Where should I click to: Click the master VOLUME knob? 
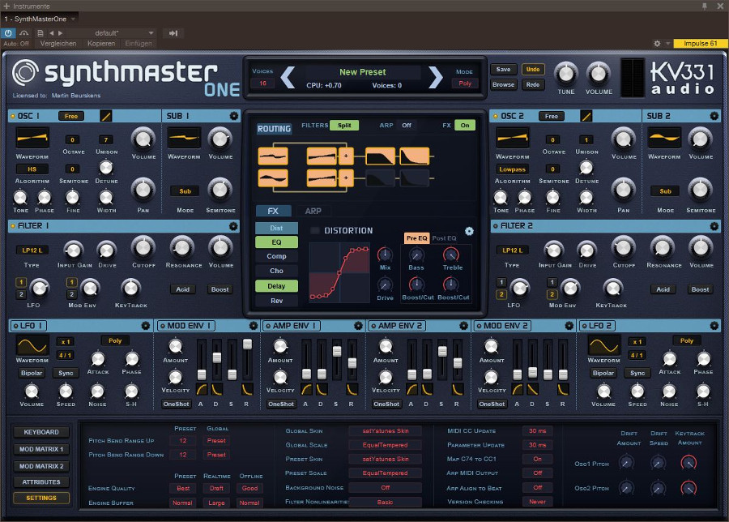coord(599,73)
